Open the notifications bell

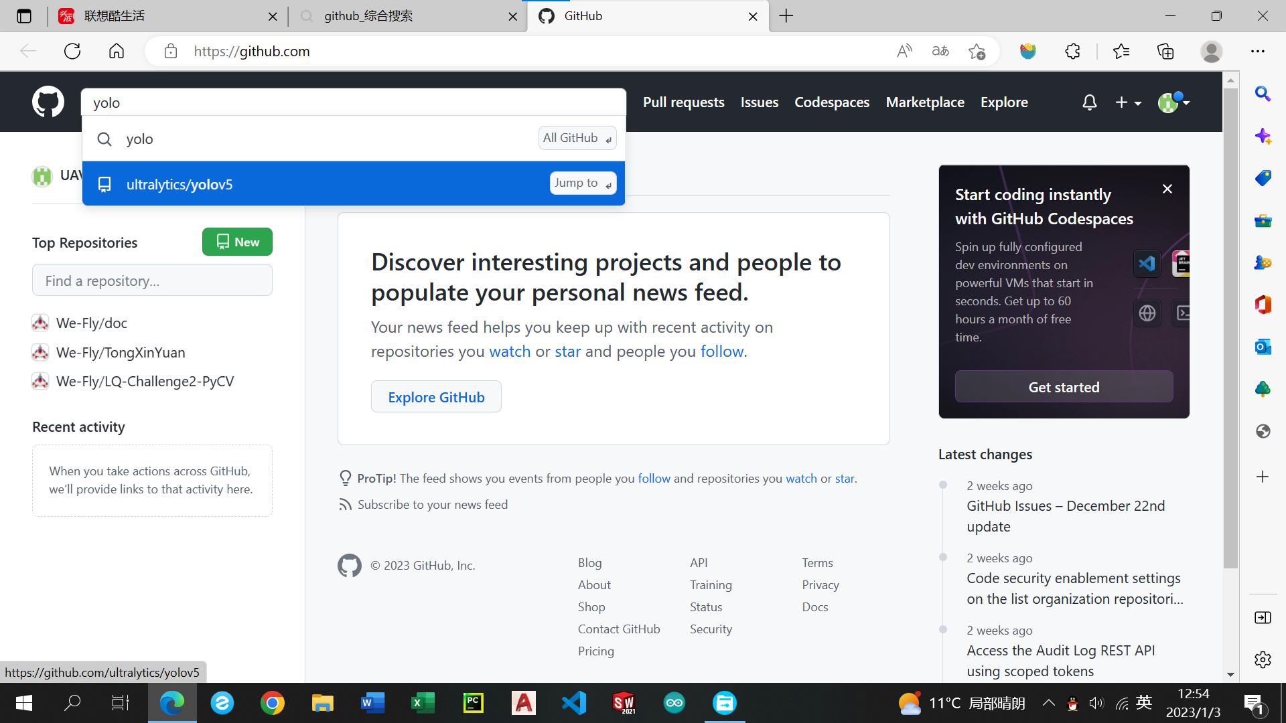tap(1089, 102)
